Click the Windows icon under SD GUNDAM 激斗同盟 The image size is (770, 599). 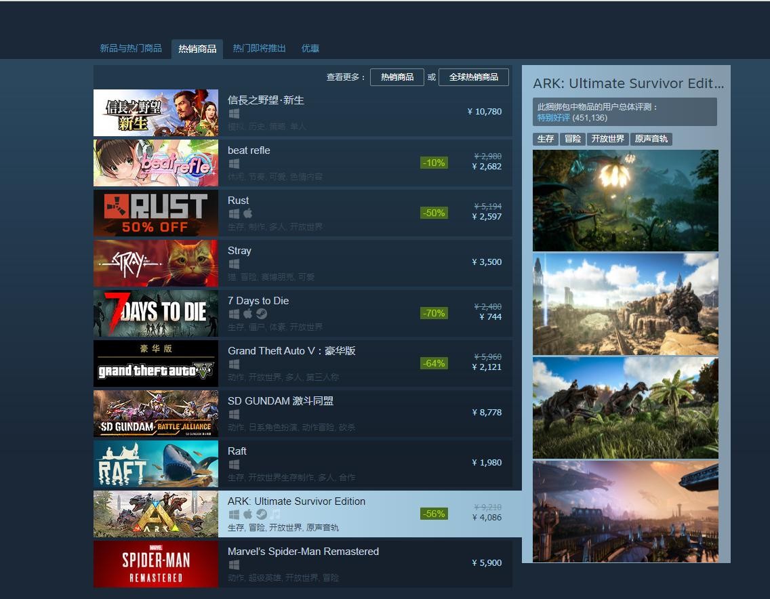tap(234, 414)
